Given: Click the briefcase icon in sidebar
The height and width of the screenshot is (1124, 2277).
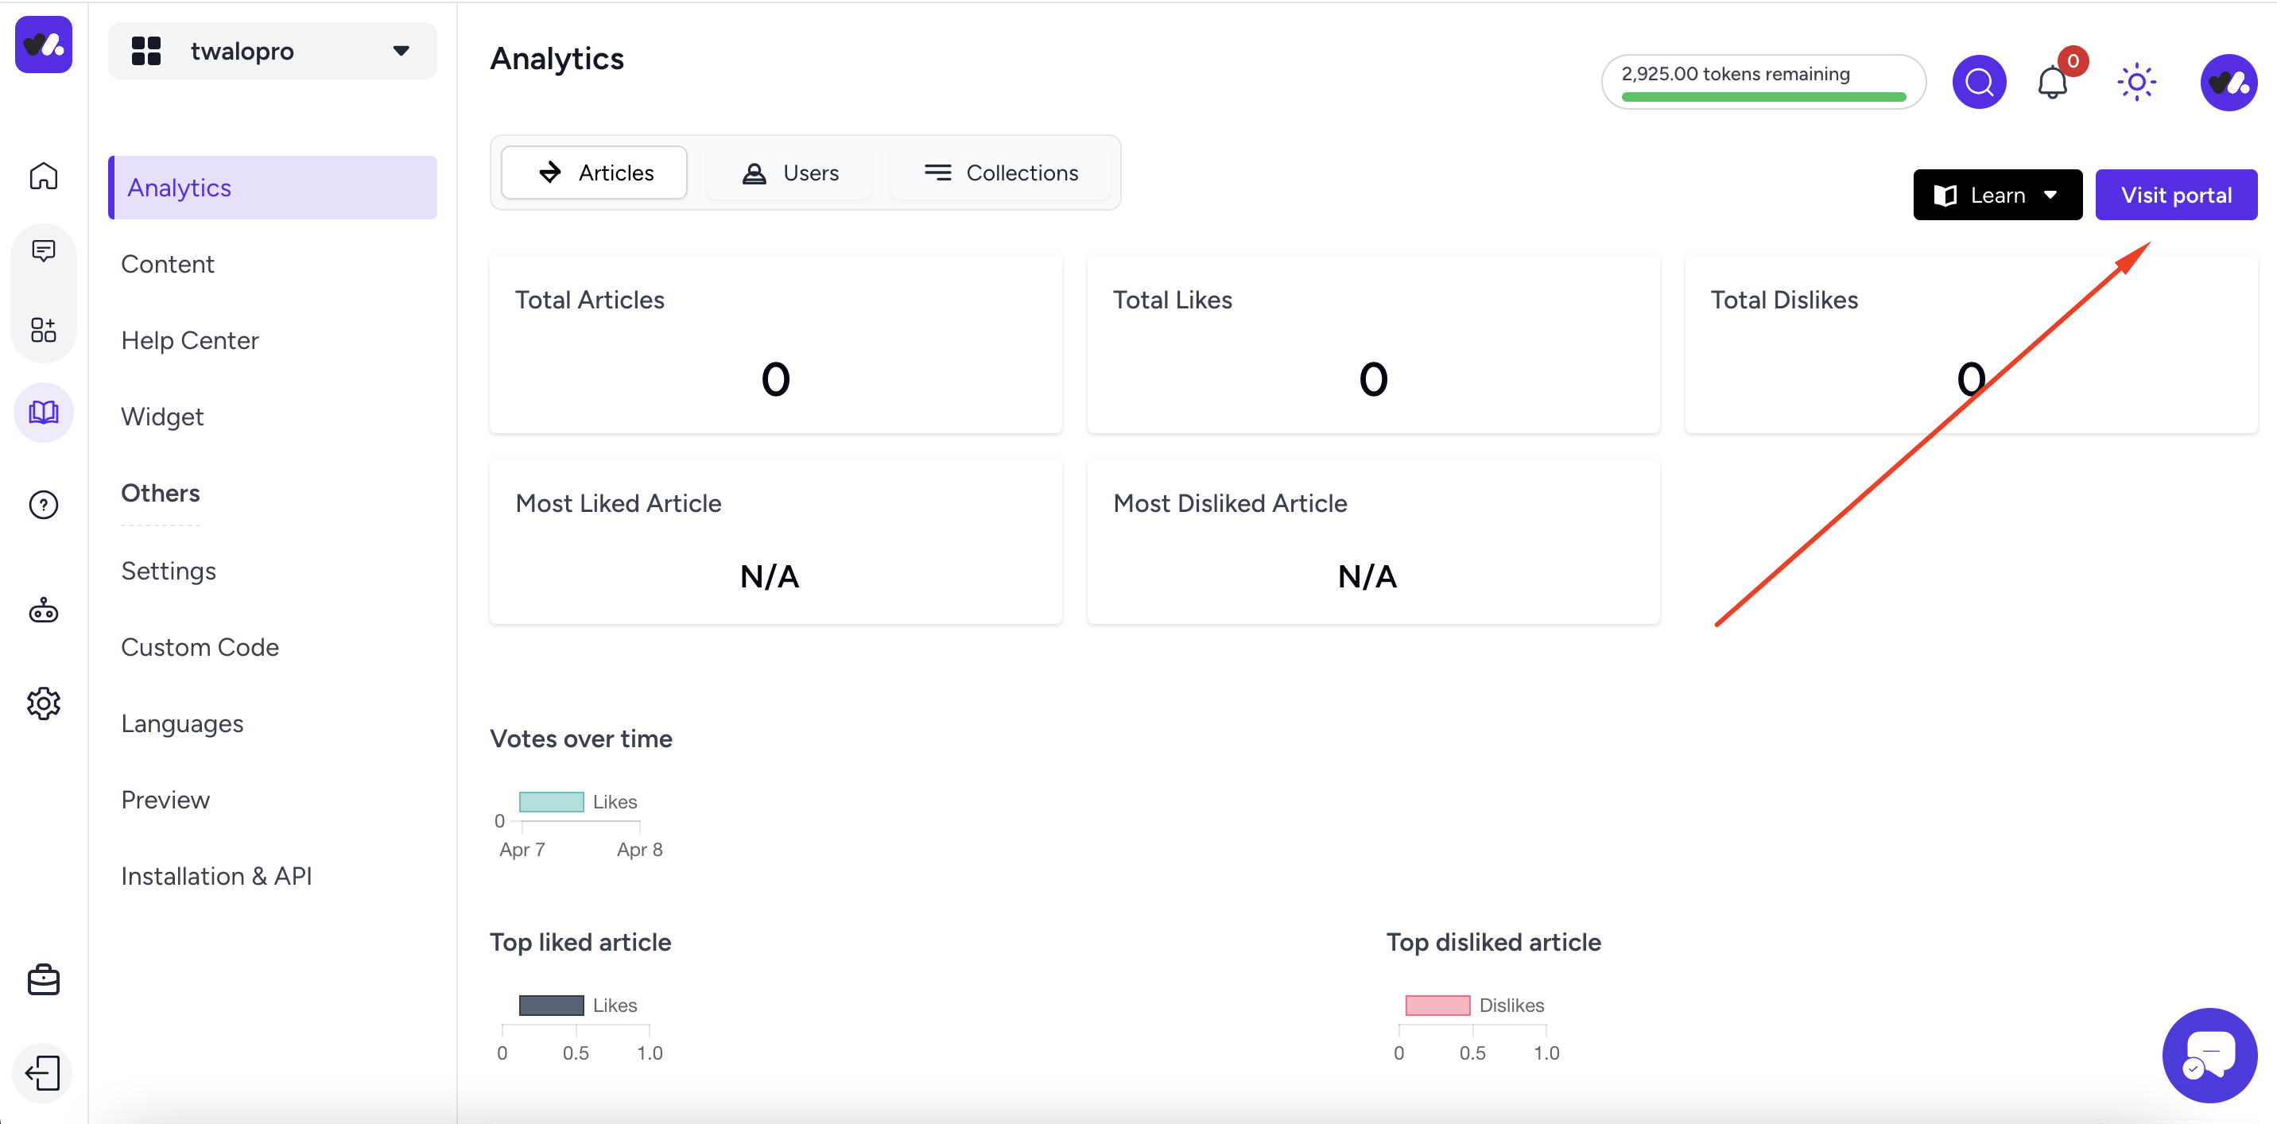Looking at the screenshot, I should point(43,980).
